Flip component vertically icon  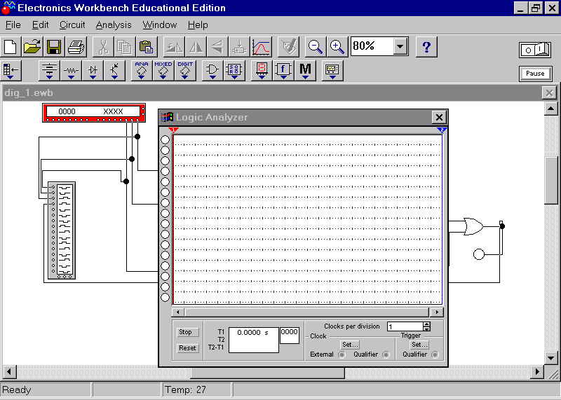(217, 47)
